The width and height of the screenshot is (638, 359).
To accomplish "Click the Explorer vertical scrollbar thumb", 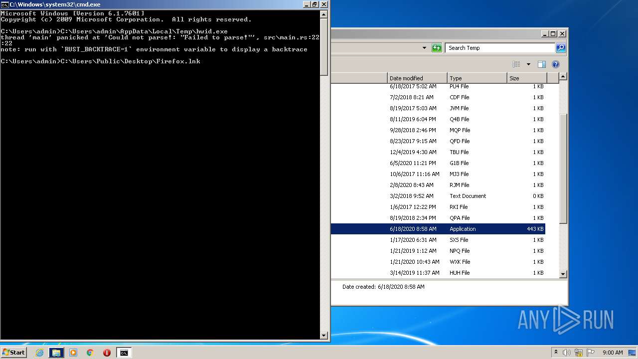I will (x=563, y=168).
